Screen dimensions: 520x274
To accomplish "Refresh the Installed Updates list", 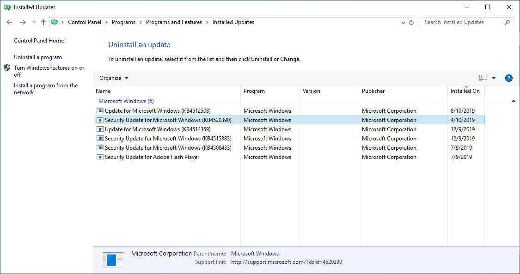I will (x=411, y=23).
